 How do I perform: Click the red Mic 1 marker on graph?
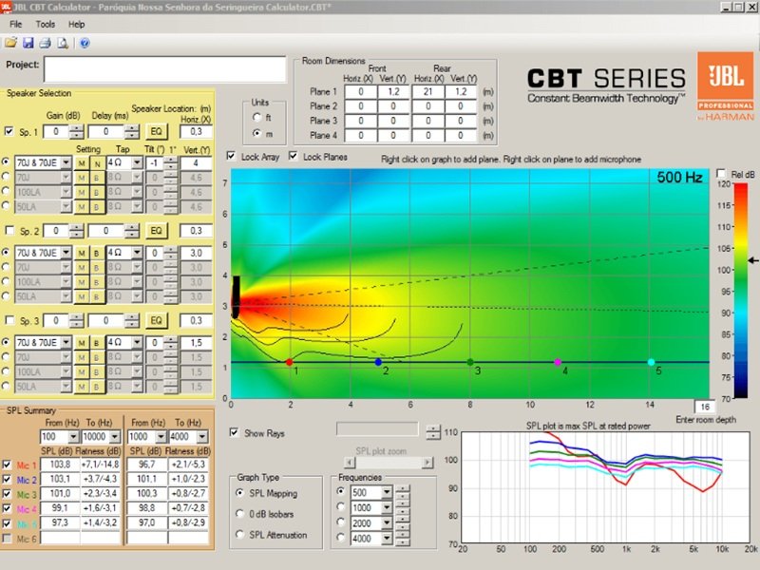pos(289,362)
